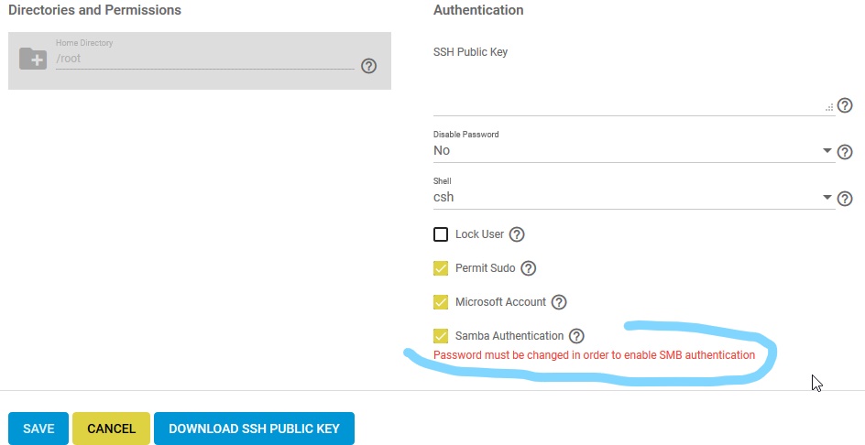The image size is (865, 445).
Task: Enable the Lock User checkbox
Action: pyautogui.click(x=441, y=234)
